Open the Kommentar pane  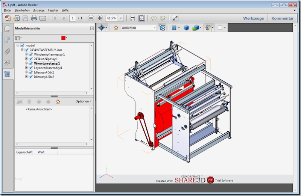tap(283, 18)
